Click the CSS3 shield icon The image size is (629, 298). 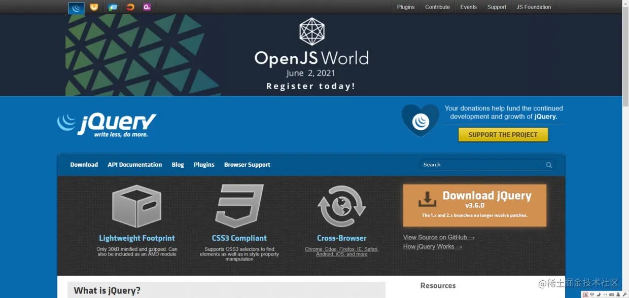[x=239, y=206]
